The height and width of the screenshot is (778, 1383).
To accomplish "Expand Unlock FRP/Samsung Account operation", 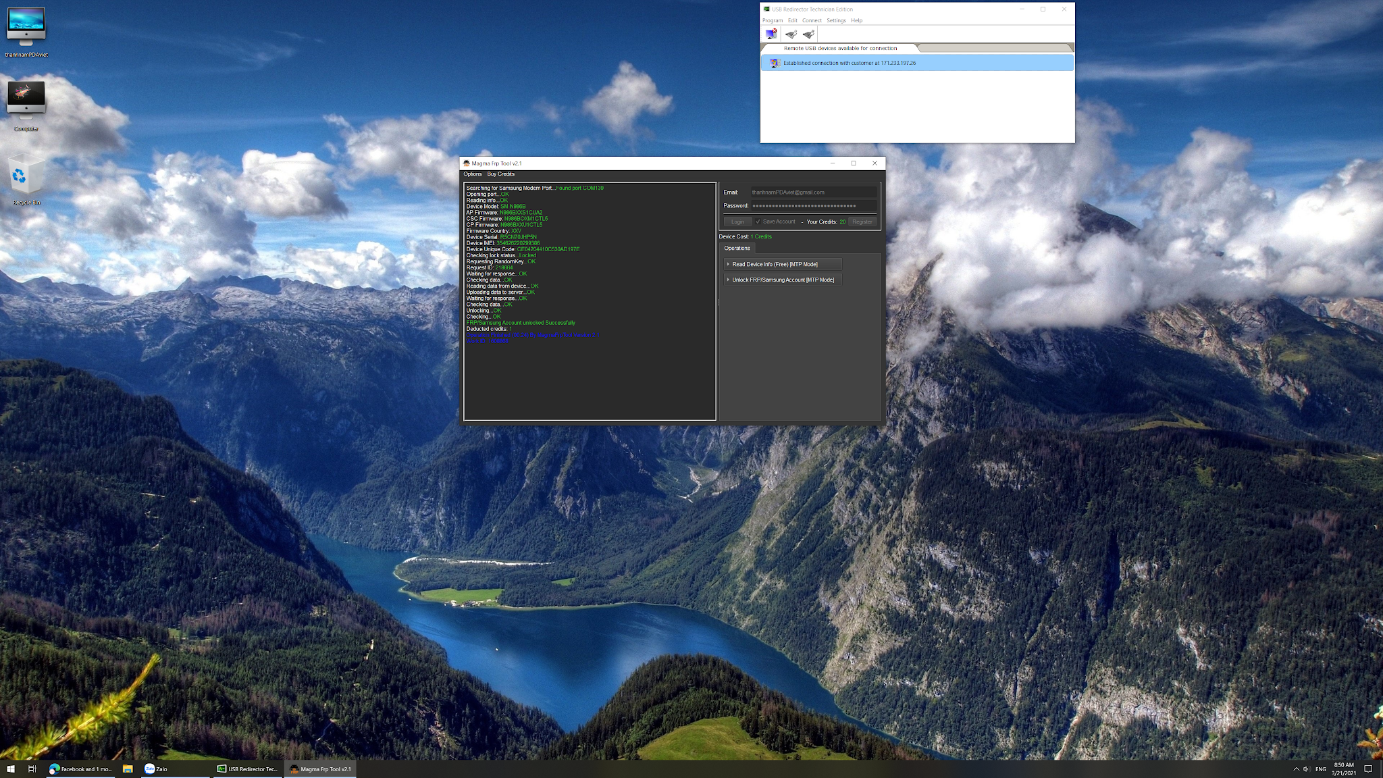I will (783, 280).
